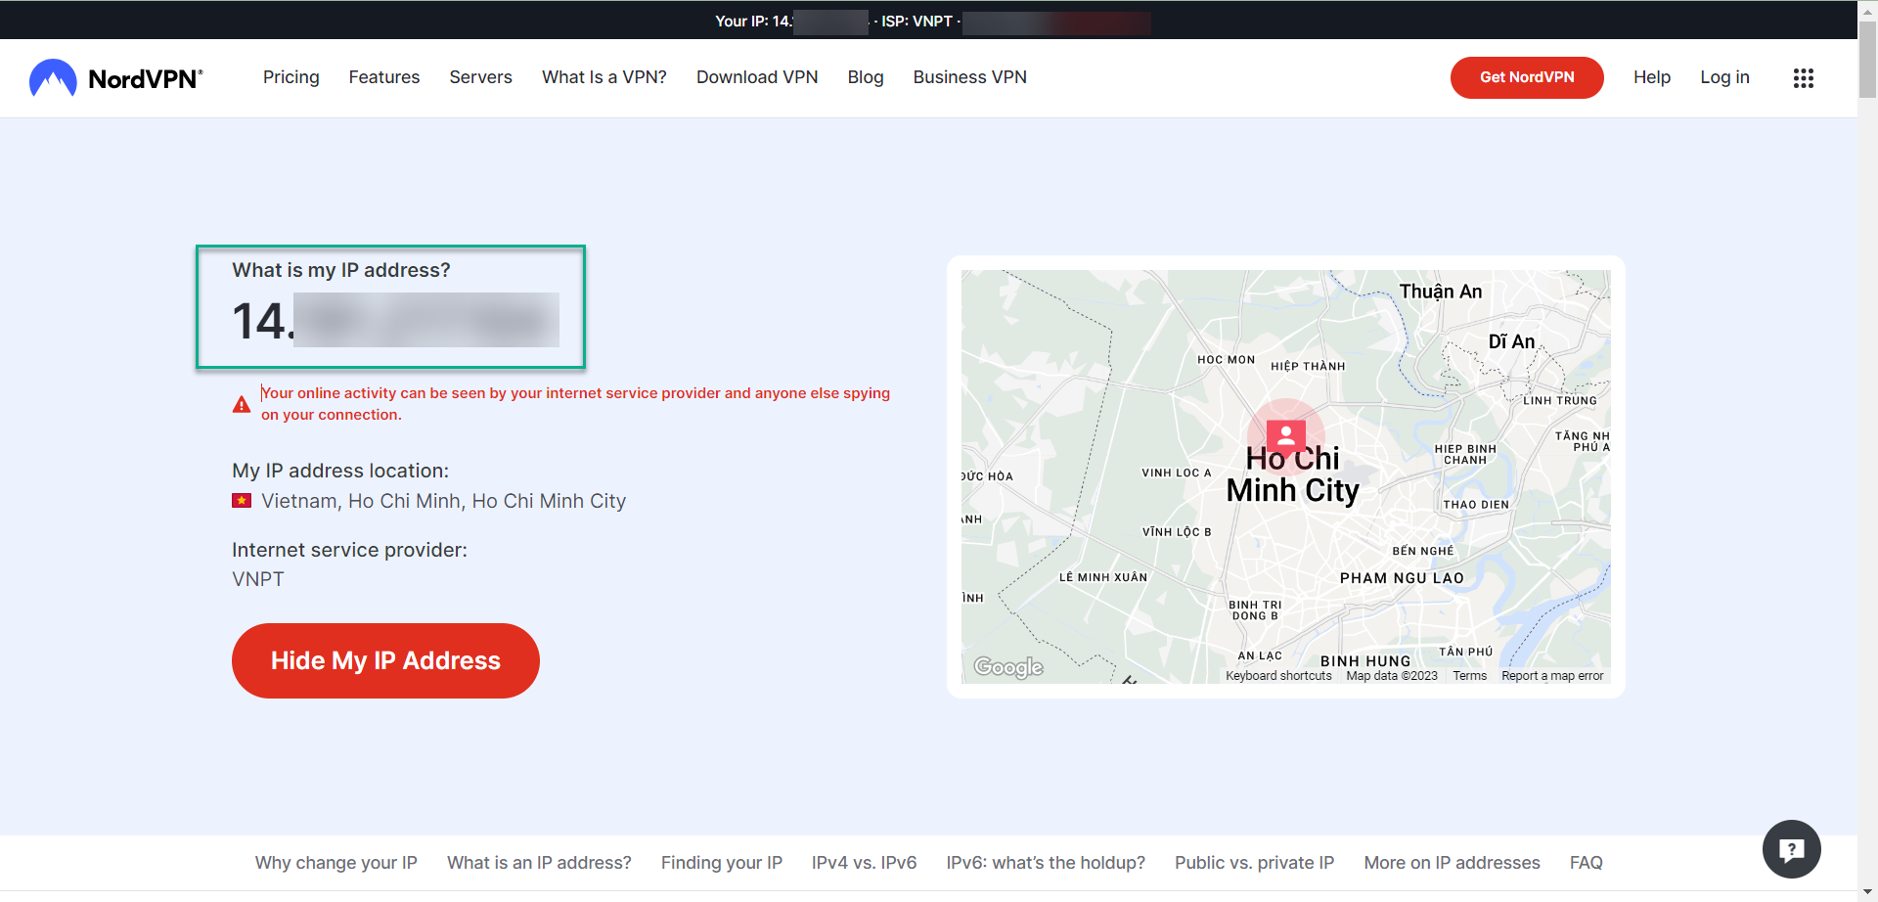Click the Google logo on the map
This screenshot has height=902, width=1878.
tap(1008, 667)
